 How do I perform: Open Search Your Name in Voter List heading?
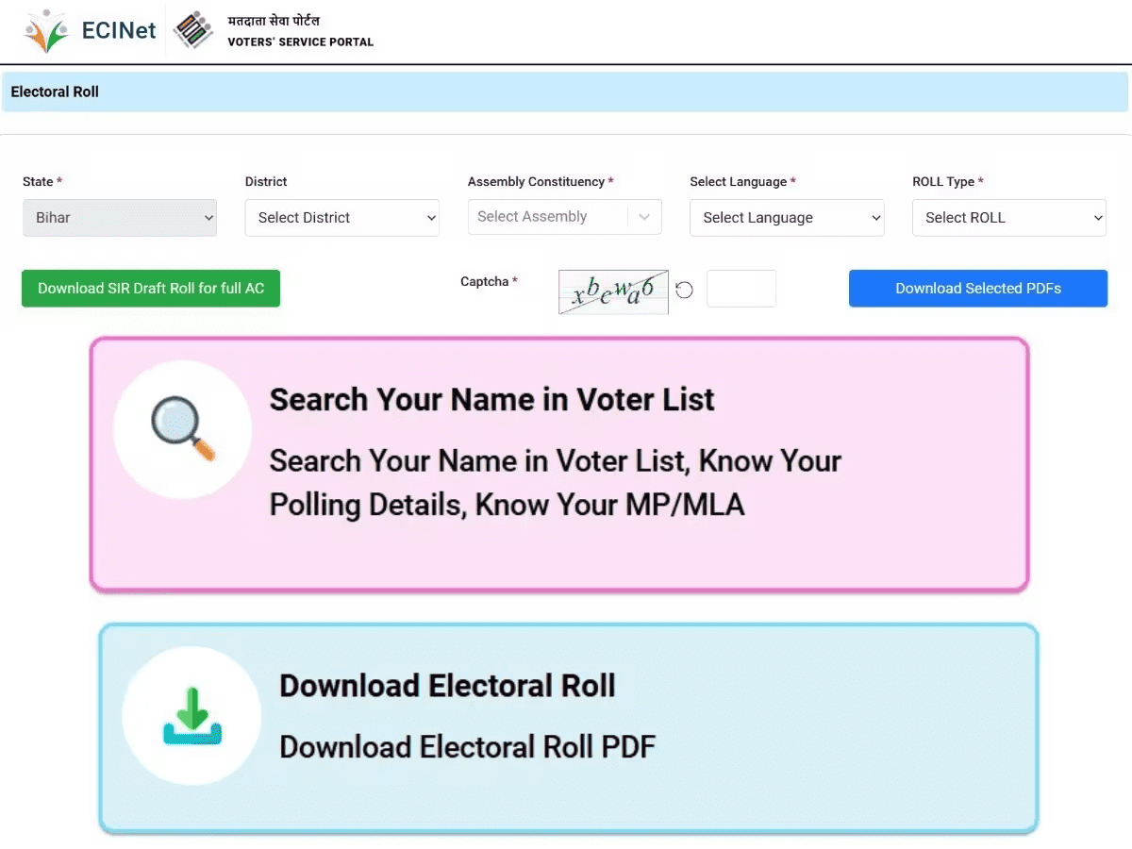pos(491,399)
